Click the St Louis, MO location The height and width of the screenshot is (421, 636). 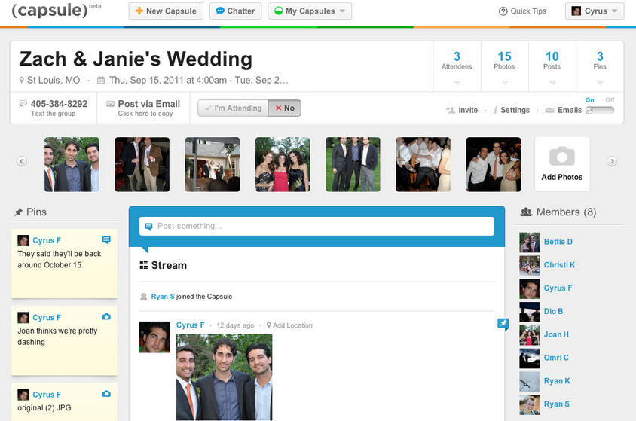coord(54,81)
